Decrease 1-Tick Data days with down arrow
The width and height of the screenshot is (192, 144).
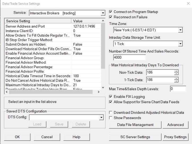tap(176, 81)
